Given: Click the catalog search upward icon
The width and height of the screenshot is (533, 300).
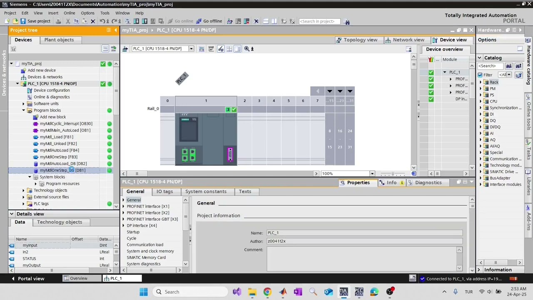Looking at the screenshot, I should click(518, 66).
